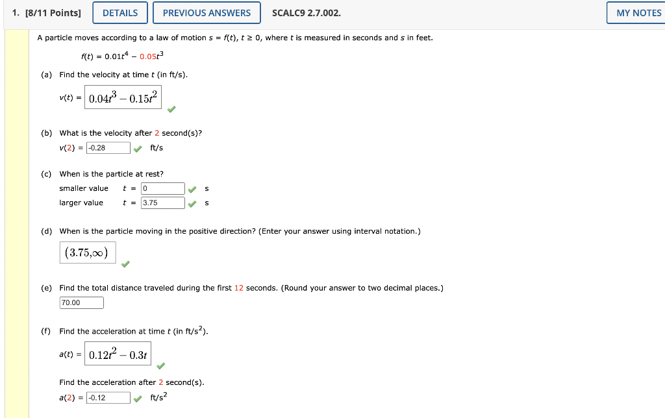Viewport: 665px width, 418px height.
Task: Open the DETAILS panel for question 1
Action: (119, 12)
